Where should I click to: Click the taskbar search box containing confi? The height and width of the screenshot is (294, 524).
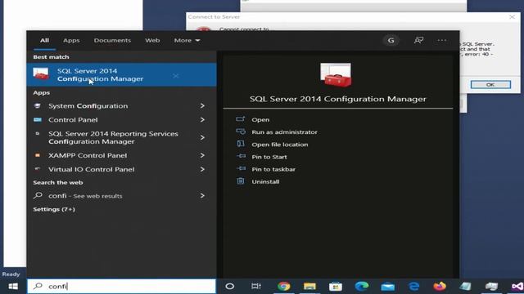(122, 287)
